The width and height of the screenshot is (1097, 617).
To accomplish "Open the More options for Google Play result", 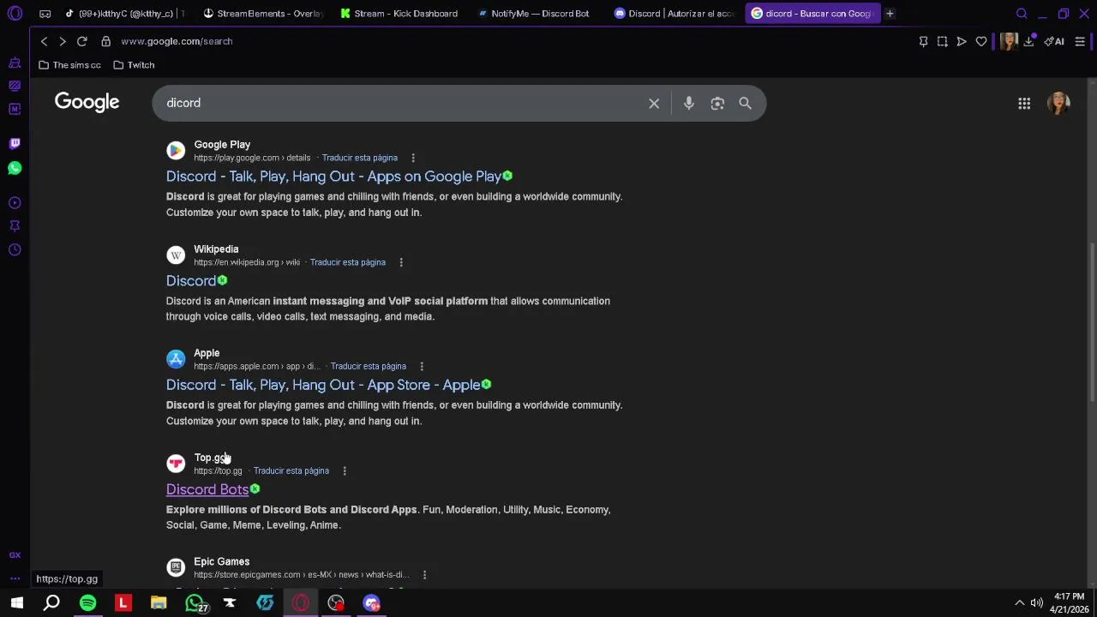I will pyautogui.click(x=413, y=158).
